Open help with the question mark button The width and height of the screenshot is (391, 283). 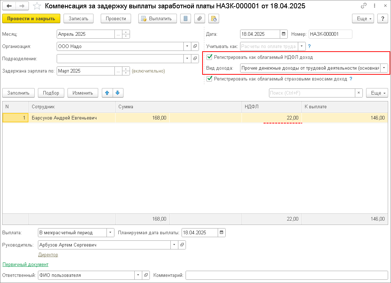pos(383,18)
